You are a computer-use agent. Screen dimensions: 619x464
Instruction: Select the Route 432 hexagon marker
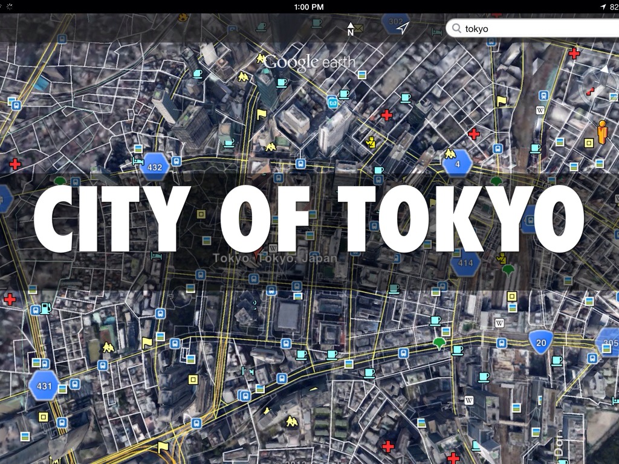tap(155, 166)
